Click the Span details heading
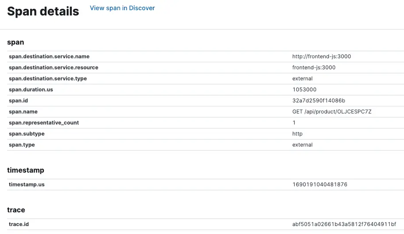The height and width of the screenshot is (234, 404). [x=43, y=12]
